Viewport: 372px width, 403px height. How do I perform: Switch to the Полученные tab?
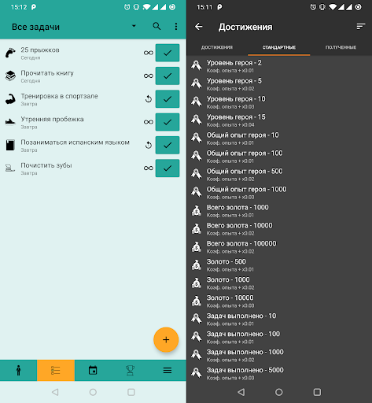pyautogui.click(x=341, y=47)
